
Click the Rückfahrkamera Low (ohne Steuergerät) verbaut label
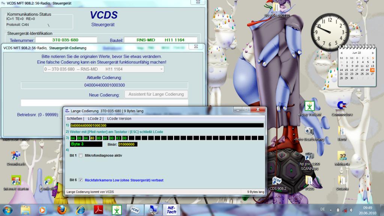(124, 180)
